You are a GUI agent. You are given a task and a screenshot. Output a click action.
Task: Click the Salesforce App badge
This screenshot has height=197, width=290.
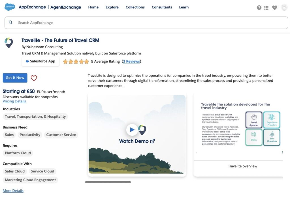(x=40, y=61)
